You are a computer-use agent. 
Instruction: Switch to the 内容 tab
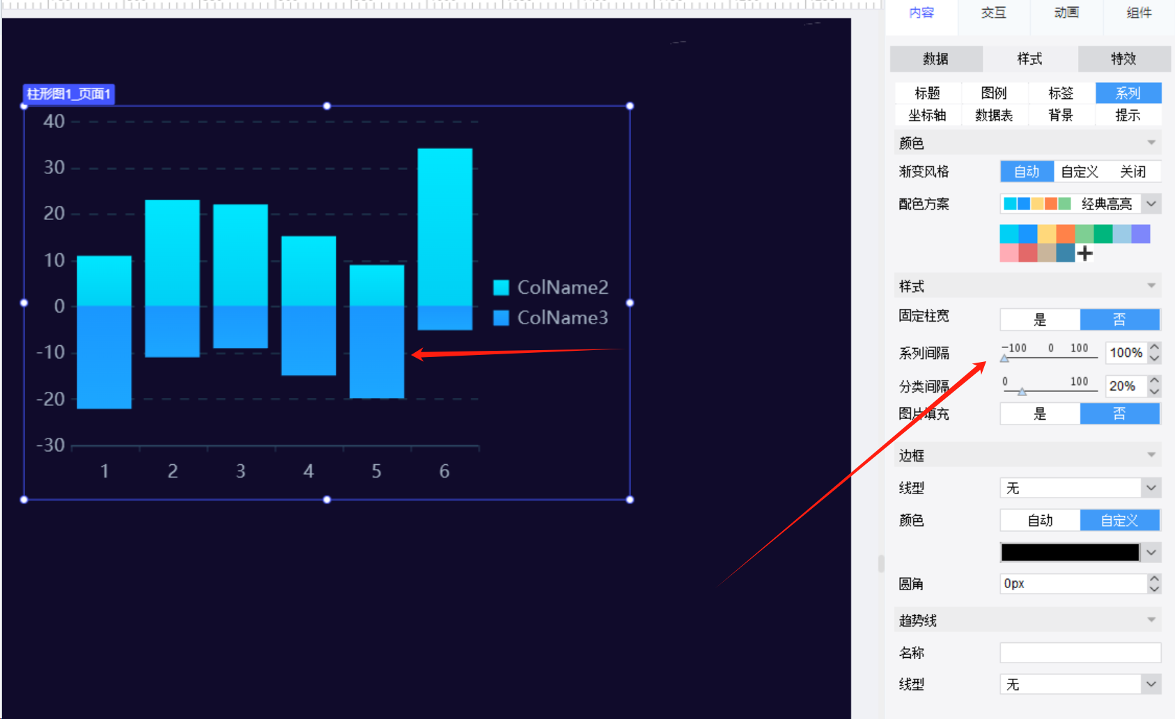click(x=921, y=13)
